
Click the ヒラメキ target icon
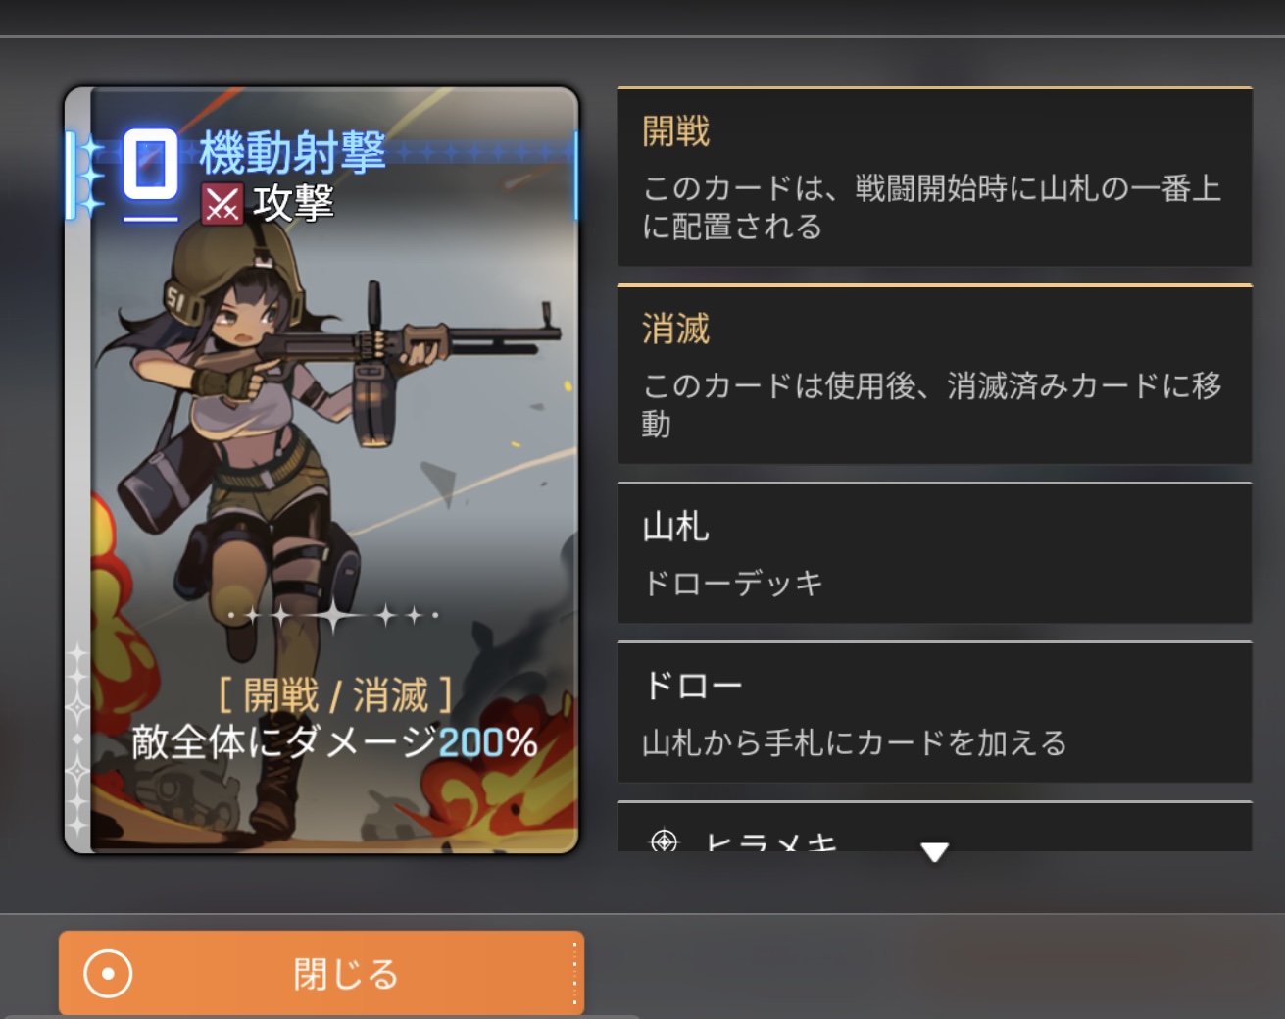pos(665,841)
